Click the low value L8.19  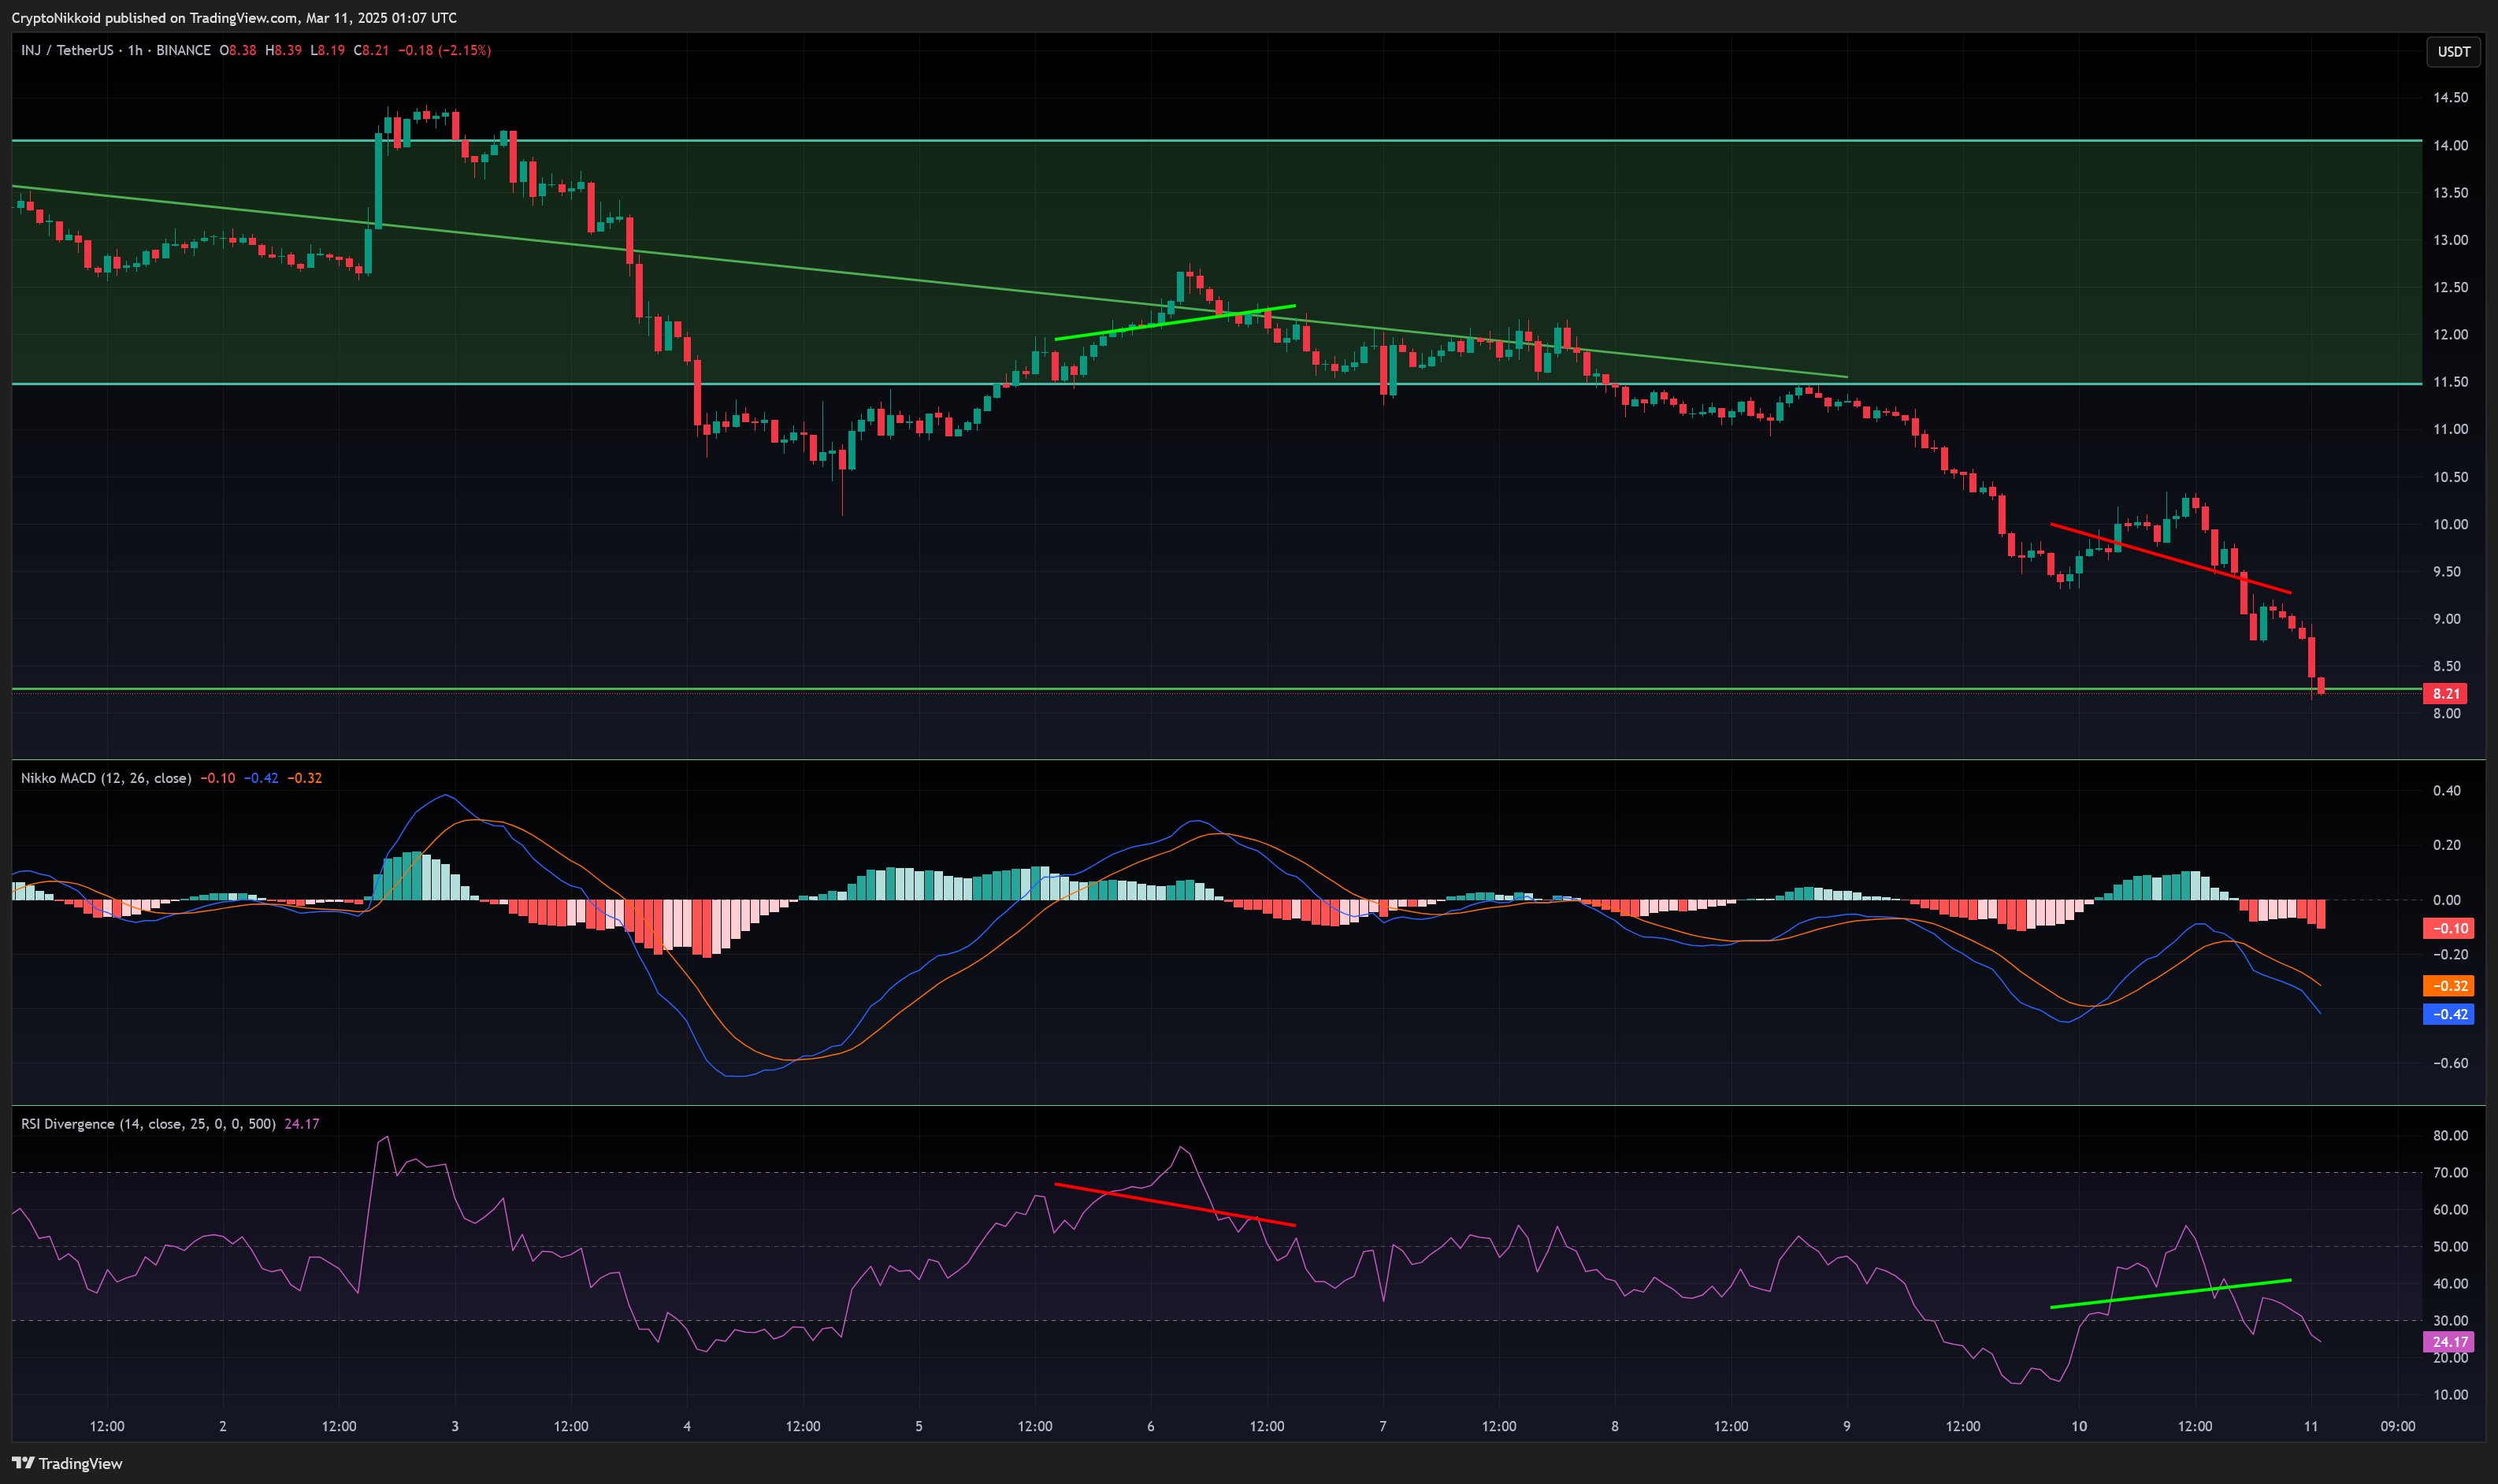click(328, 50)
